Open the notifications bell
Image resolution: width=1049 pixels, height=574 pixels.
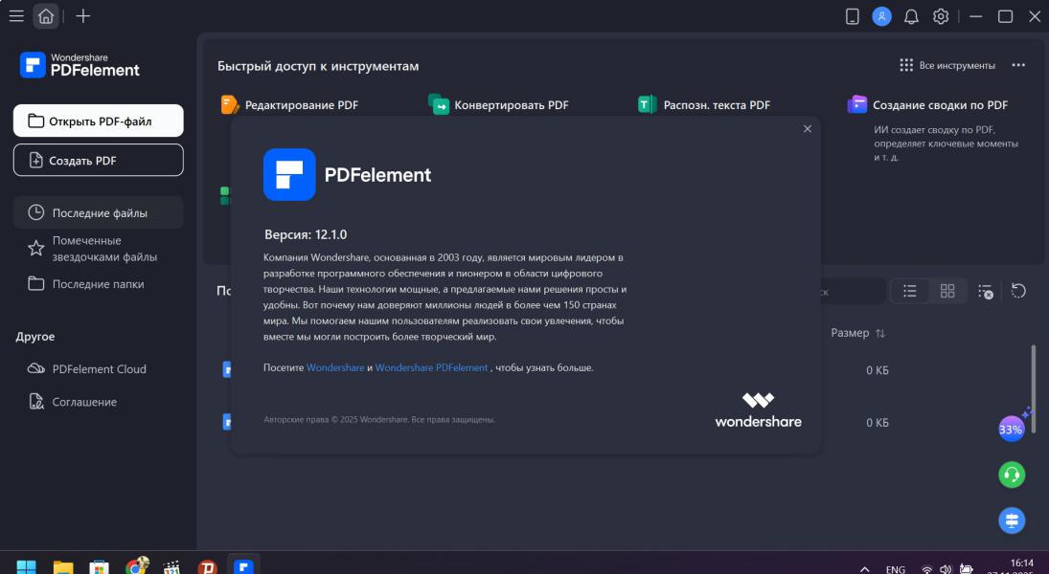[x=911, y=16]
